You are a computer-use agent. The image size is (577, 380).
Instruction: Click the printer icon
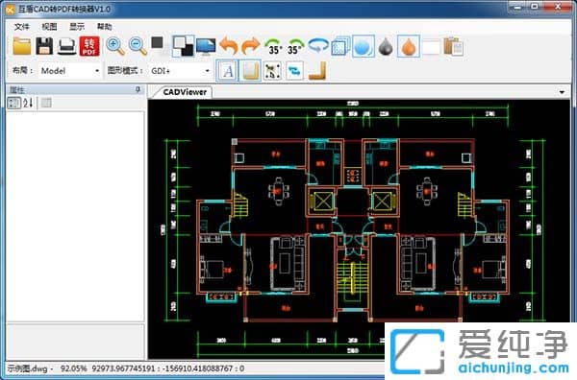(67, 46)
